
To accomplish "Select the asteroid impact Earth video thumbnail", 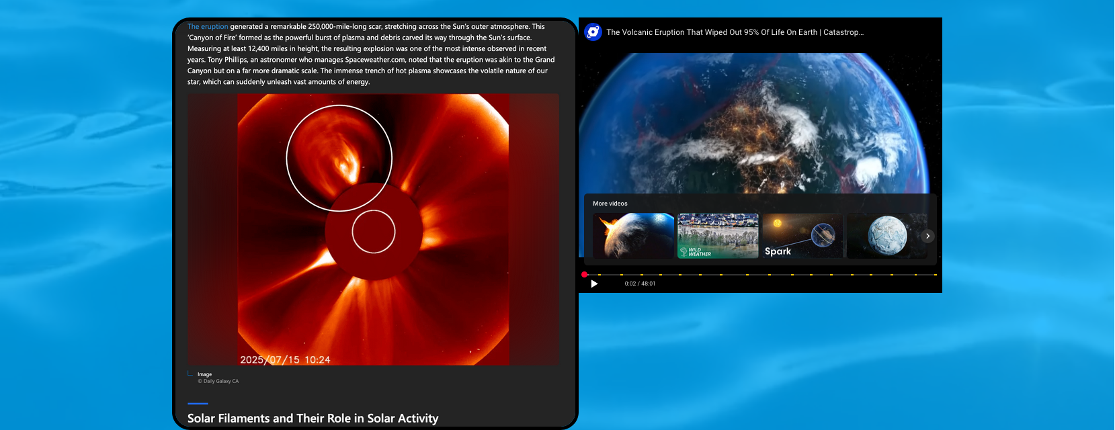I will coord(633,236).
